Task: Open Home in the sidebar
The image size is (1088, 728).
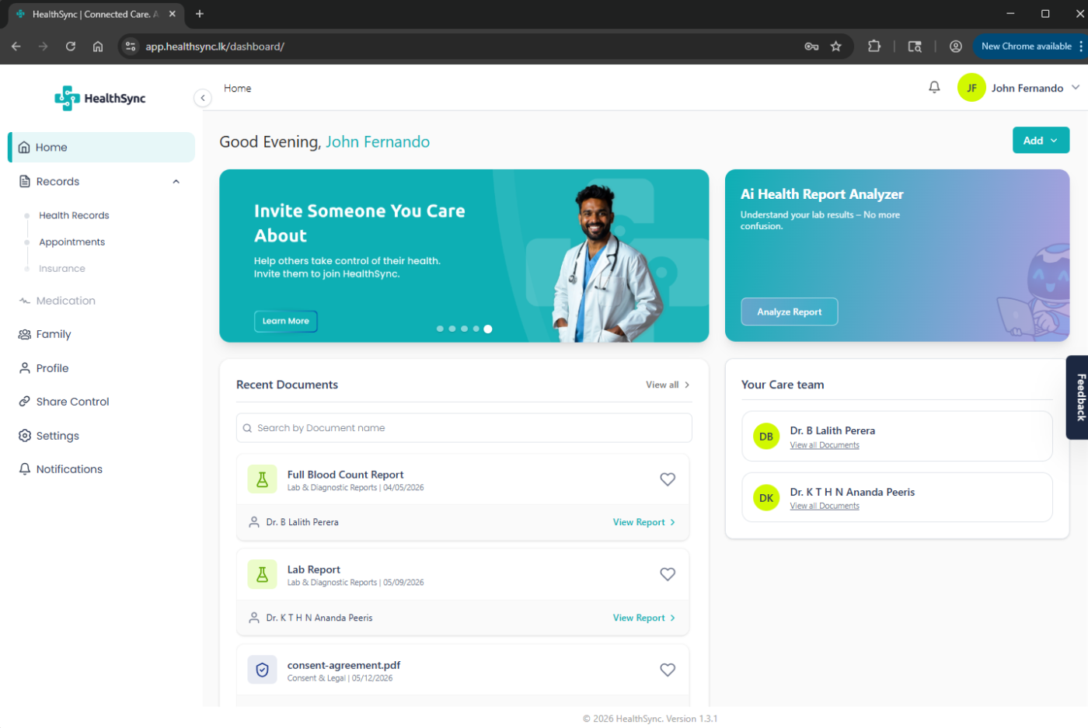Action: [101, 148]
